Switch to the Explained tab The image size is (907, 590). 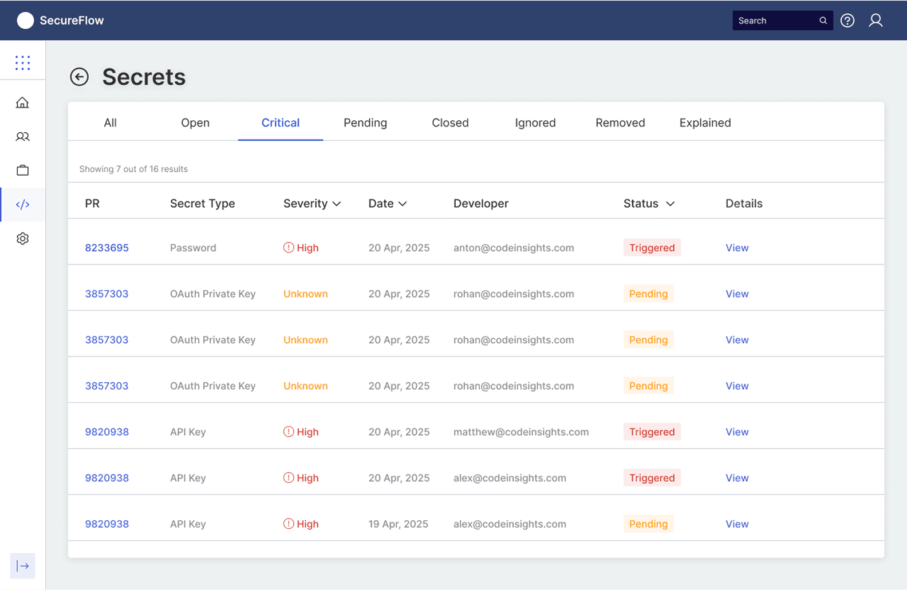(705, 122)
